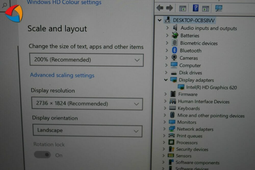Screen dimensions: 255x170
Task: Click the Biometric devices fingerprint icon
Action: coord(175,43)
